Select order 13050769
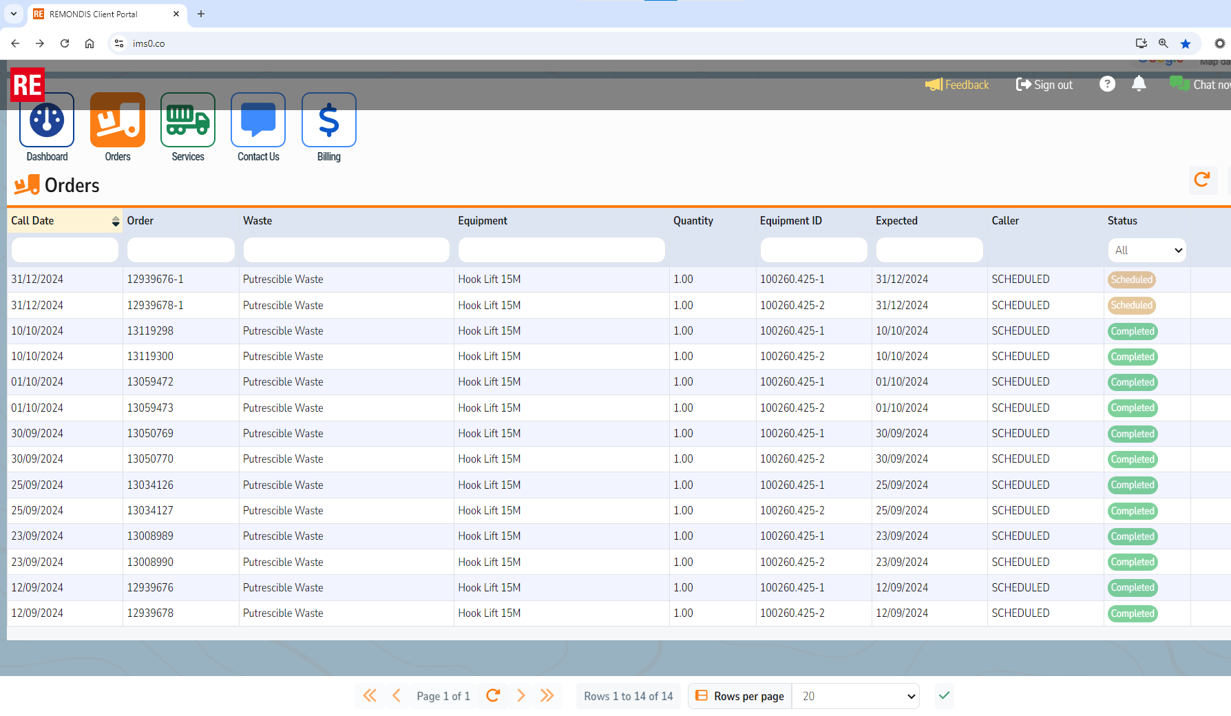The height and width of the screenshot is (716, 1231). pyautogui.click(x=150, y=434)
